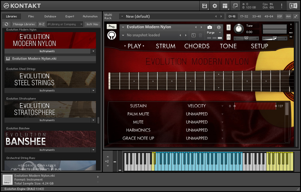This screenshot has height=192, width=301.
Task: Expand Evolution Steel Strings Instruments dropdown arrow
Action: 93,90
